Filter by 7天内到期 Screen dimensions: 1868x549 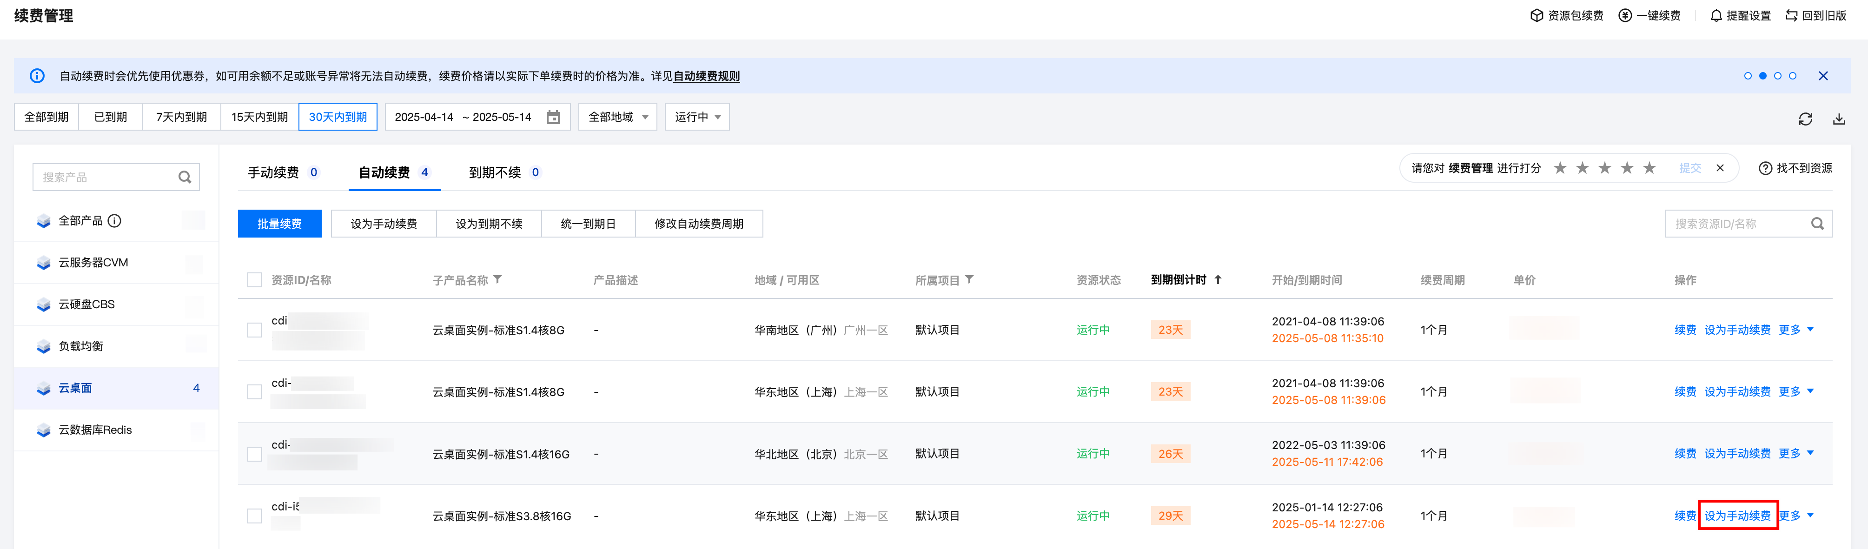[x=181, y=117]
